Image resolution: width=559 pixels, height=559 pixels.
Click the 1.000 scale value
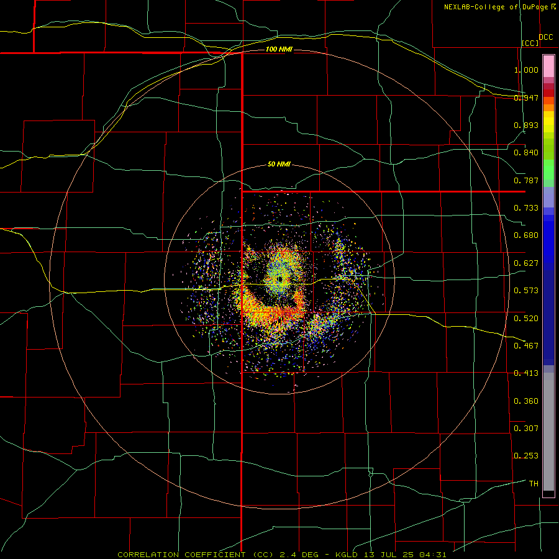point(526,70)
